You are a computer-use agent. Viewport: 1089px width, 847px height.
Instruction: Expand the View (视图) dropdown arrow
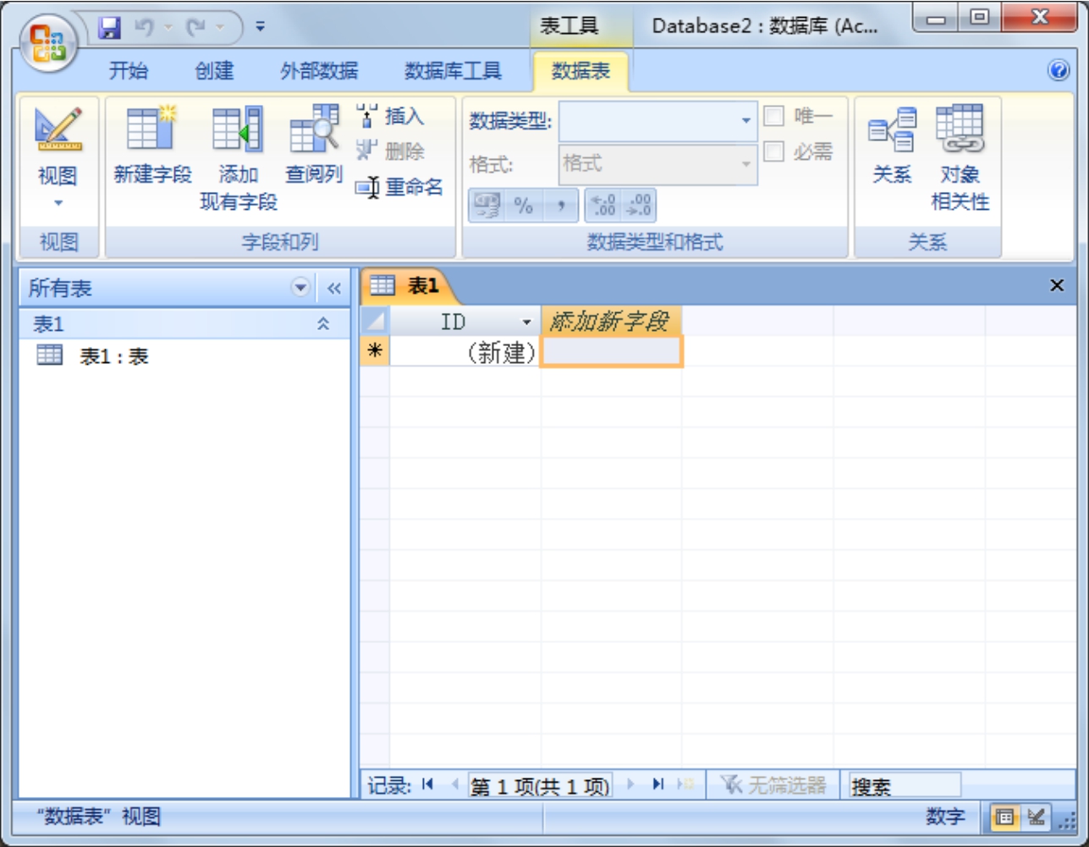click(x=58, y=203)
